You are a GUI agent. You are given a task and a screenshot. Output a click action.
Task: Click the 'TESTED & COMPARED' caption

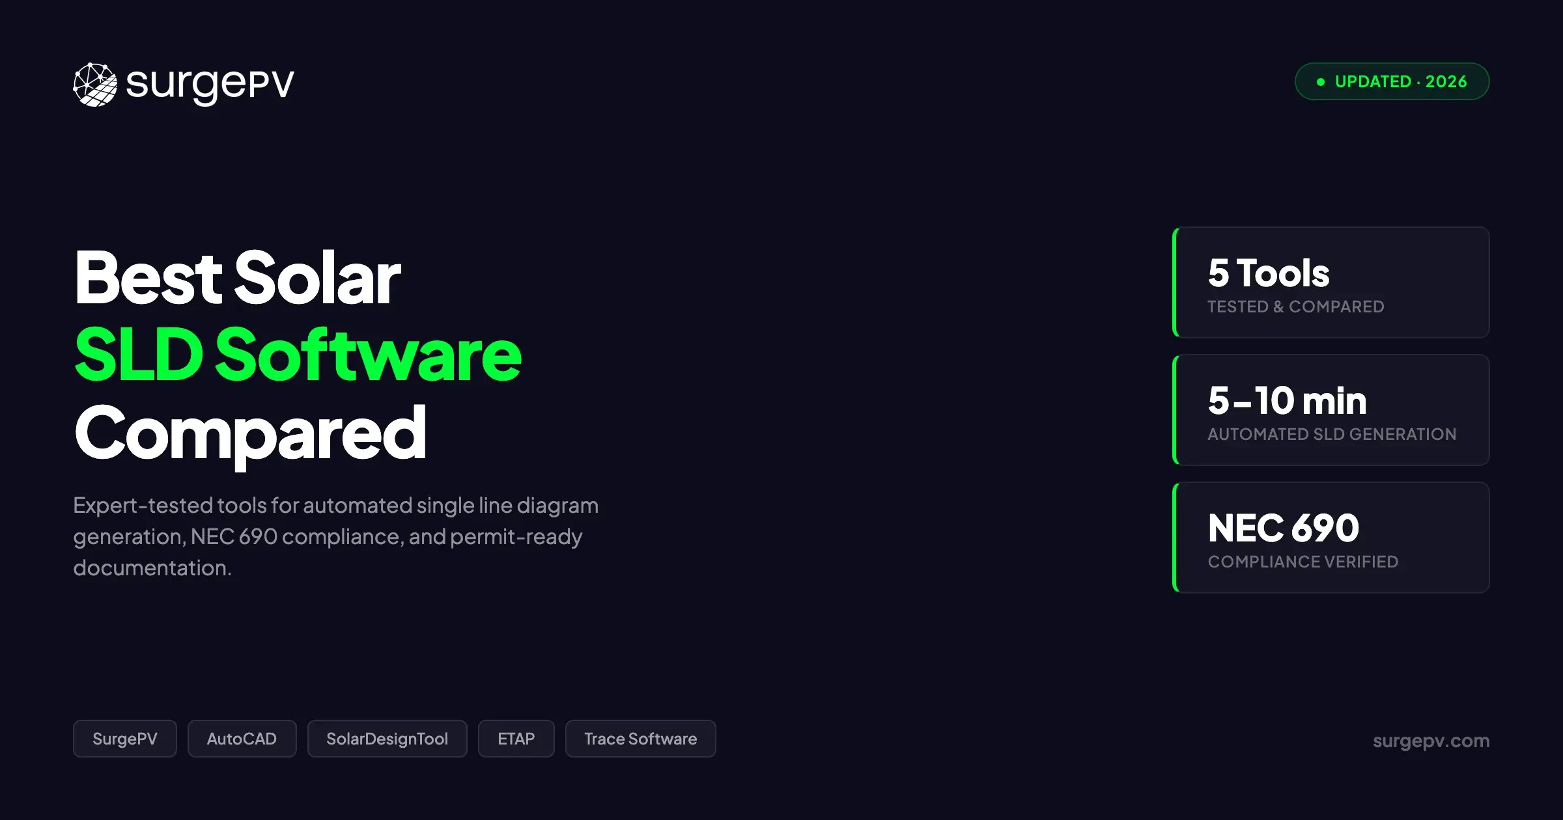1295,307
